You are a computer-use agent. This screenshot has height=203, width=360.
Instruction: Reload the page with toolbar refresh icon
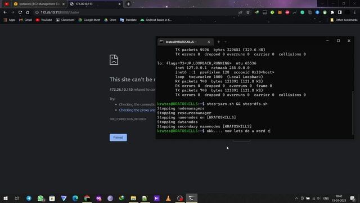(20, 12)
